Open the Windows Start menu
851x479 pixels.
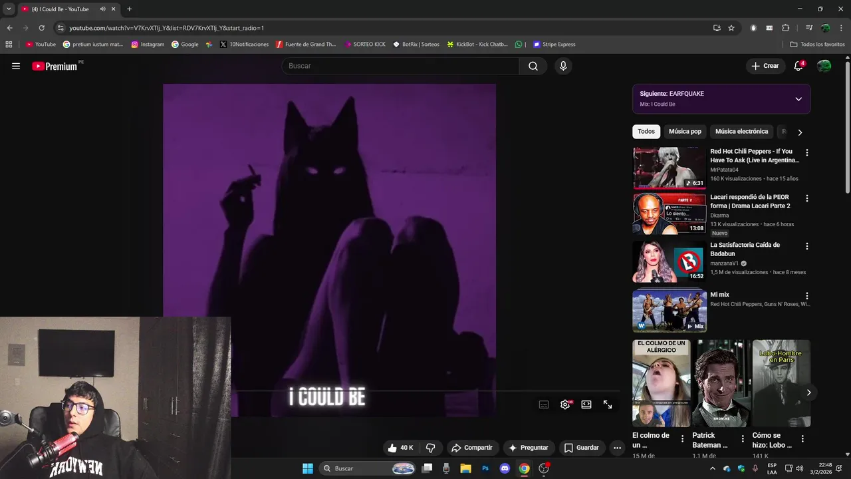[308, 468]
